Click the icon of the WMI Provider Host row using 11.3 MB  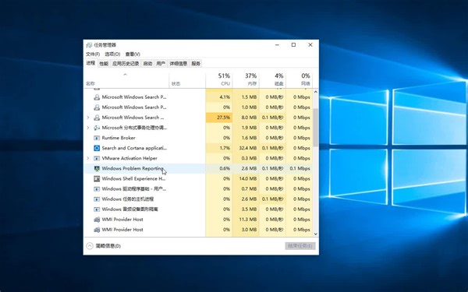97,220
